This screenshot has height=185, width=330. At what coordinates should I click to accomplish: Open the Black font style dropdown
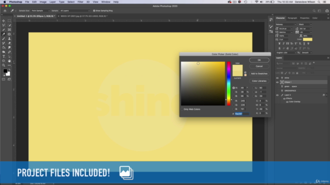305,25
